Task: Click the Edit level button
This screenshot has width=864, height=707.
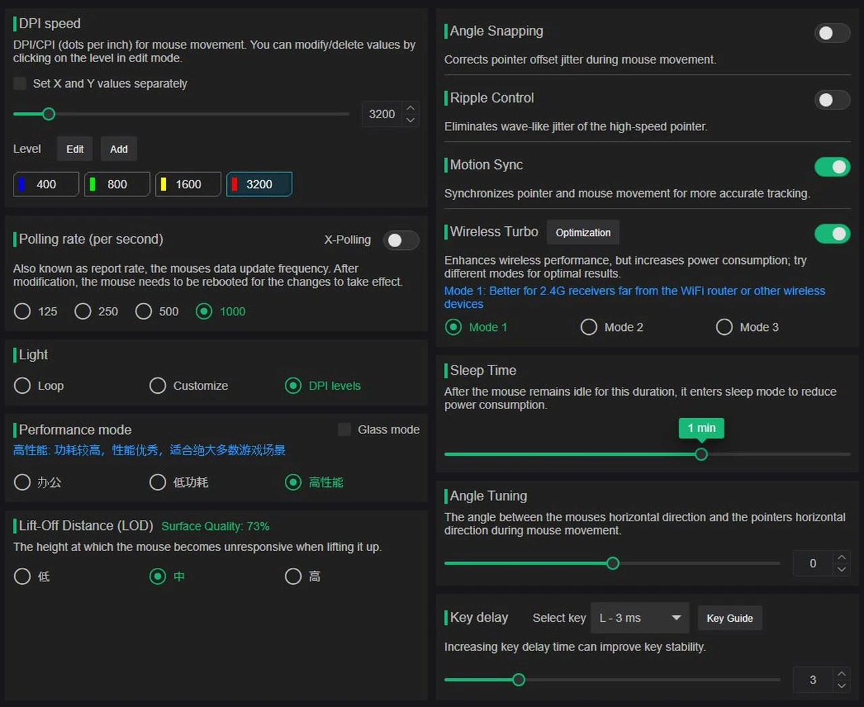Action: [75, 149]
